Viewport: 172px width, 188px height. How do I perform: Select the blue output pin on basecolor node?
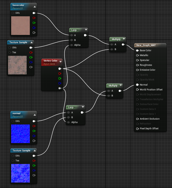pos(34,28)
